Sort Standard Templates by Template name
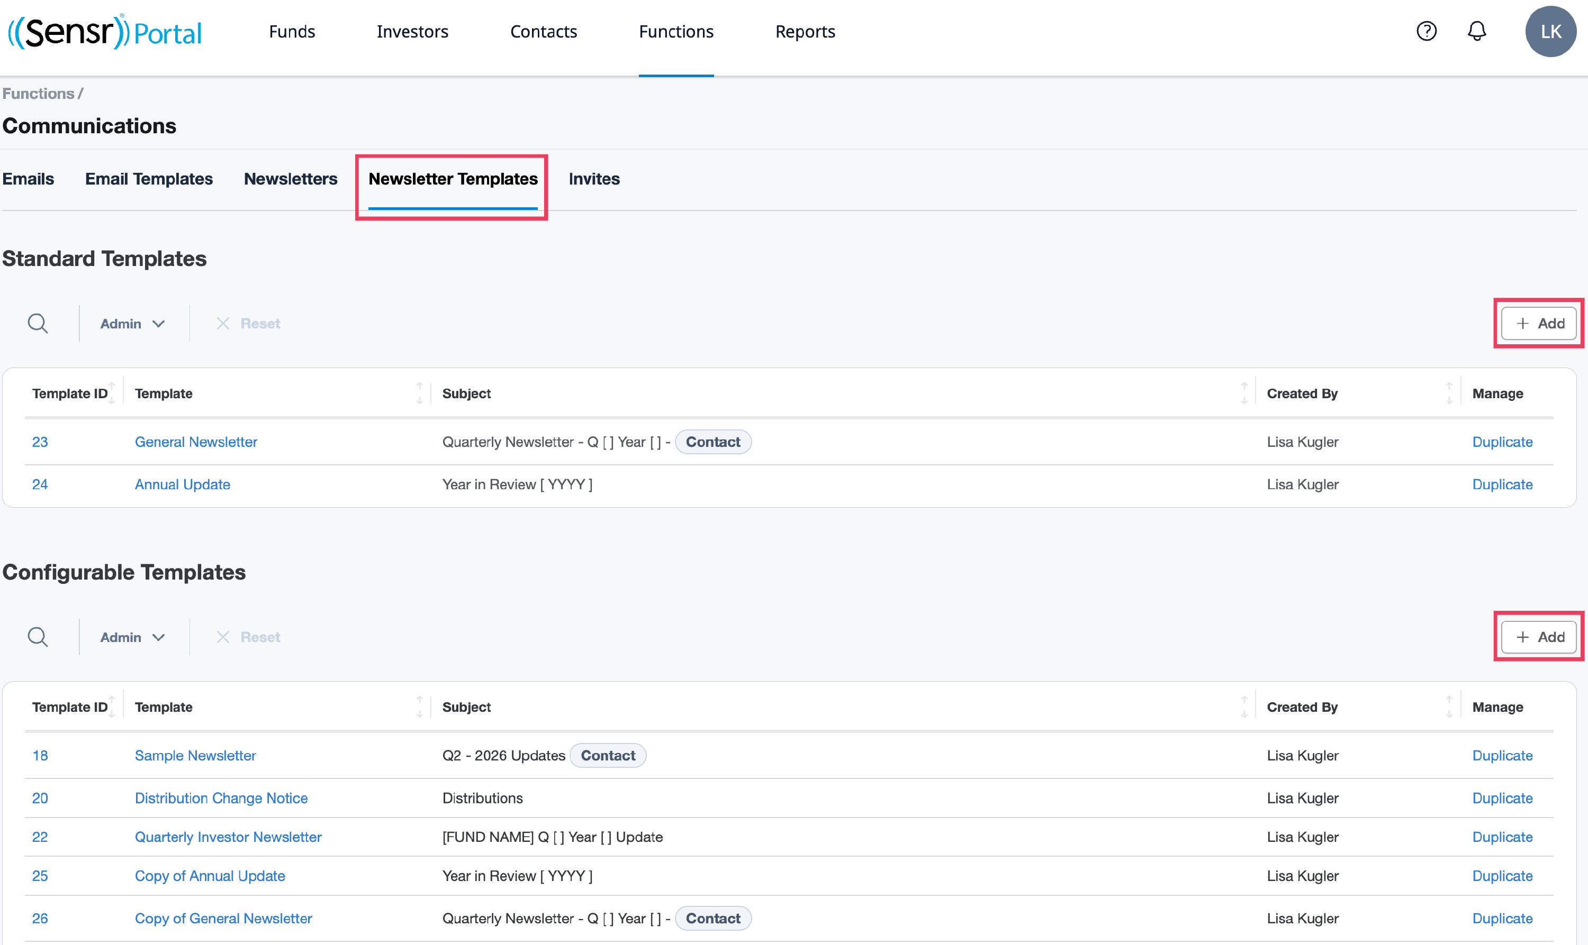The width and height of the screenshot is (1588, 945). point(419,393)
